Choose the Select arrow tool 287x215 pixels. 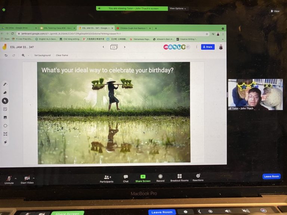(5, 101)
